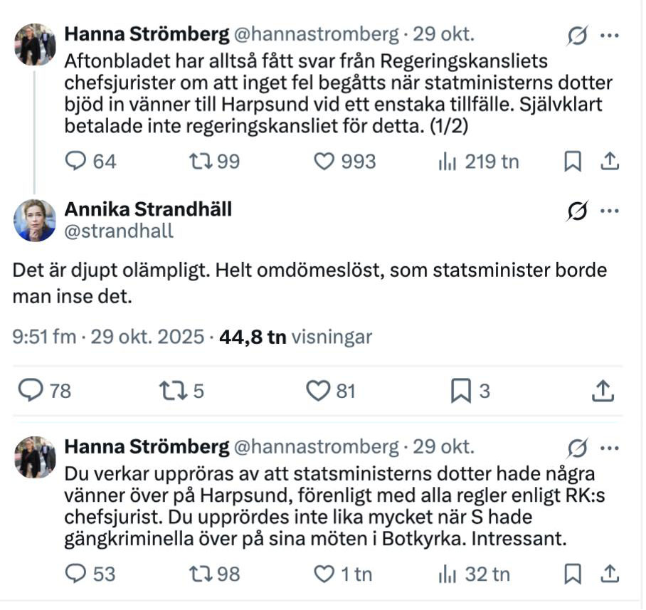Viewport: 646px width, 610px height.
Task: Bookmark Annika Strandhäll's tweet with 3 bookmarks
Action: coord(460,390)
